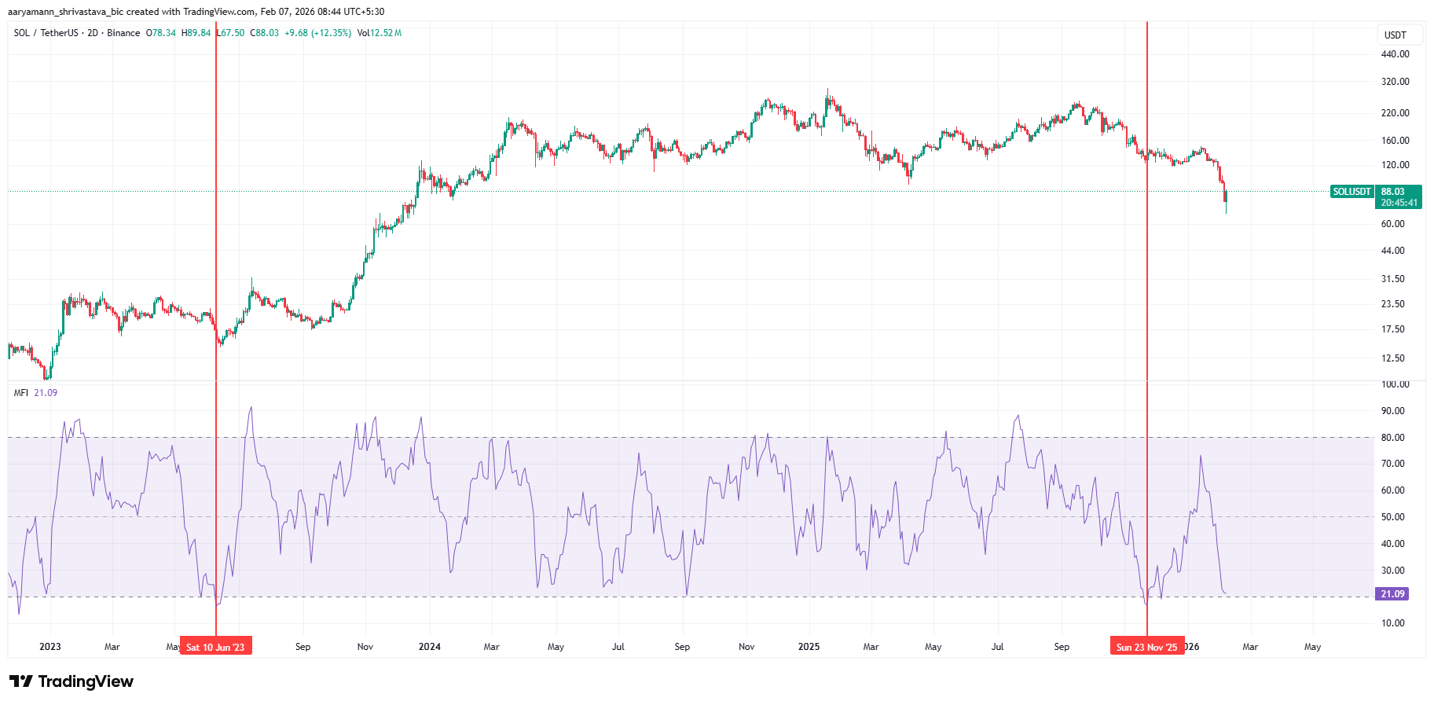The height and width of the screenshot is (705, 1434).
Task: Select the Sat 10 Jun '23 date marker
Action: [x=215, y=647]
